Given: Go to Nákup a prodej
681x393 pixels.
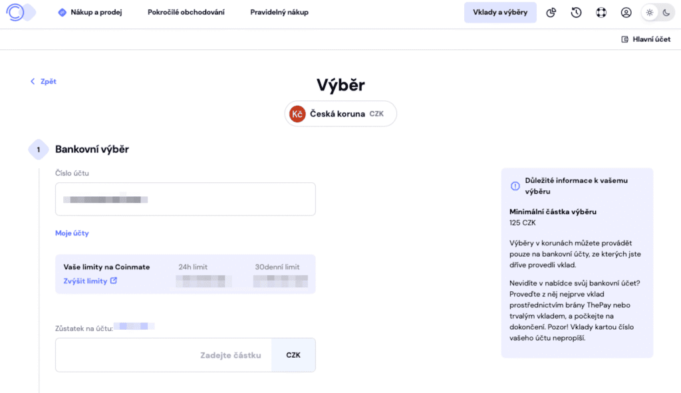Looking at the screenshot, I should click(x=90, y=13).
